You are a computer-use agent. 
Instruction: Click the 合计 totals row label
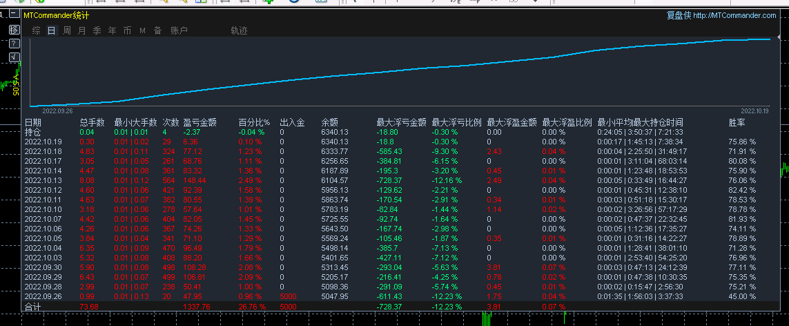(33, 307)
